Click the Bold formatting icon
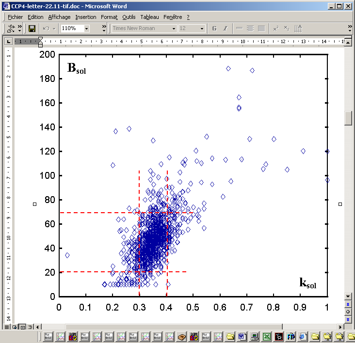355x343 pixels. pos(214,29)
